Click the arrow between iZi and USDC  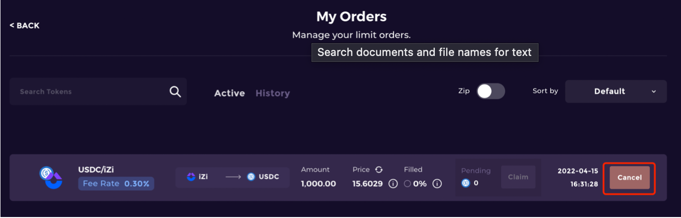233,177
